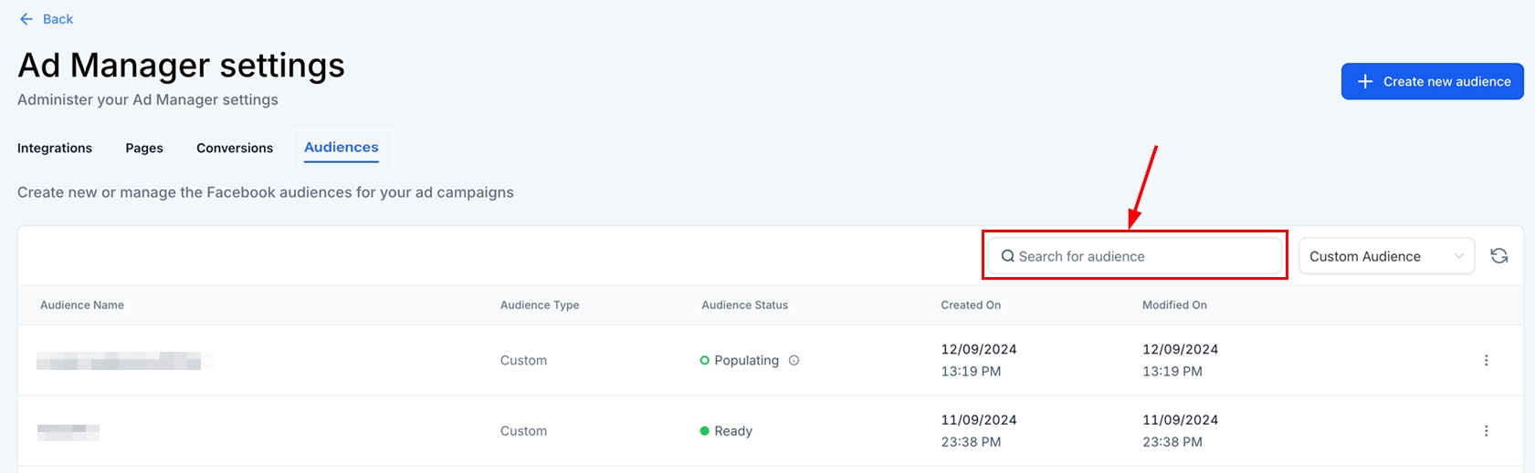The image size is (1535, 473).
Task: Open three-dot menu for the Ready audience
Action: 1486,431
